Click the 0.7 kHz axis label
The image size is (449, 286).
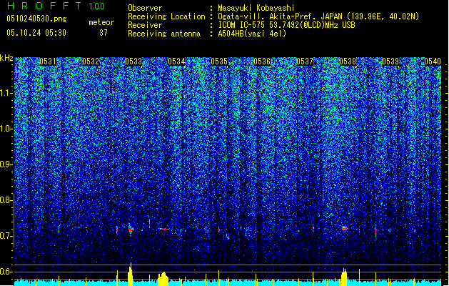coord(6,236)
